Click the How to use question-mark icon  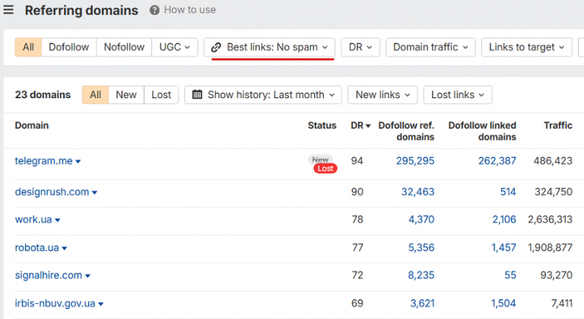tap(154, 10)
